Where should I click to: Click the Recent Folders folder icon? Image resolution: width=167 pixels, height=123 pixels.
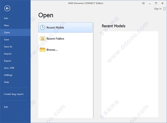tap(43, 39)
